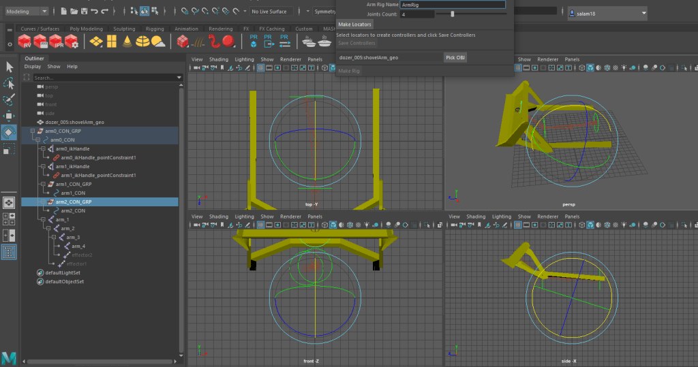Click the four-pane layout icon in left sidebar
This screenshot has width=698, height=367.
tap(10, 219)
